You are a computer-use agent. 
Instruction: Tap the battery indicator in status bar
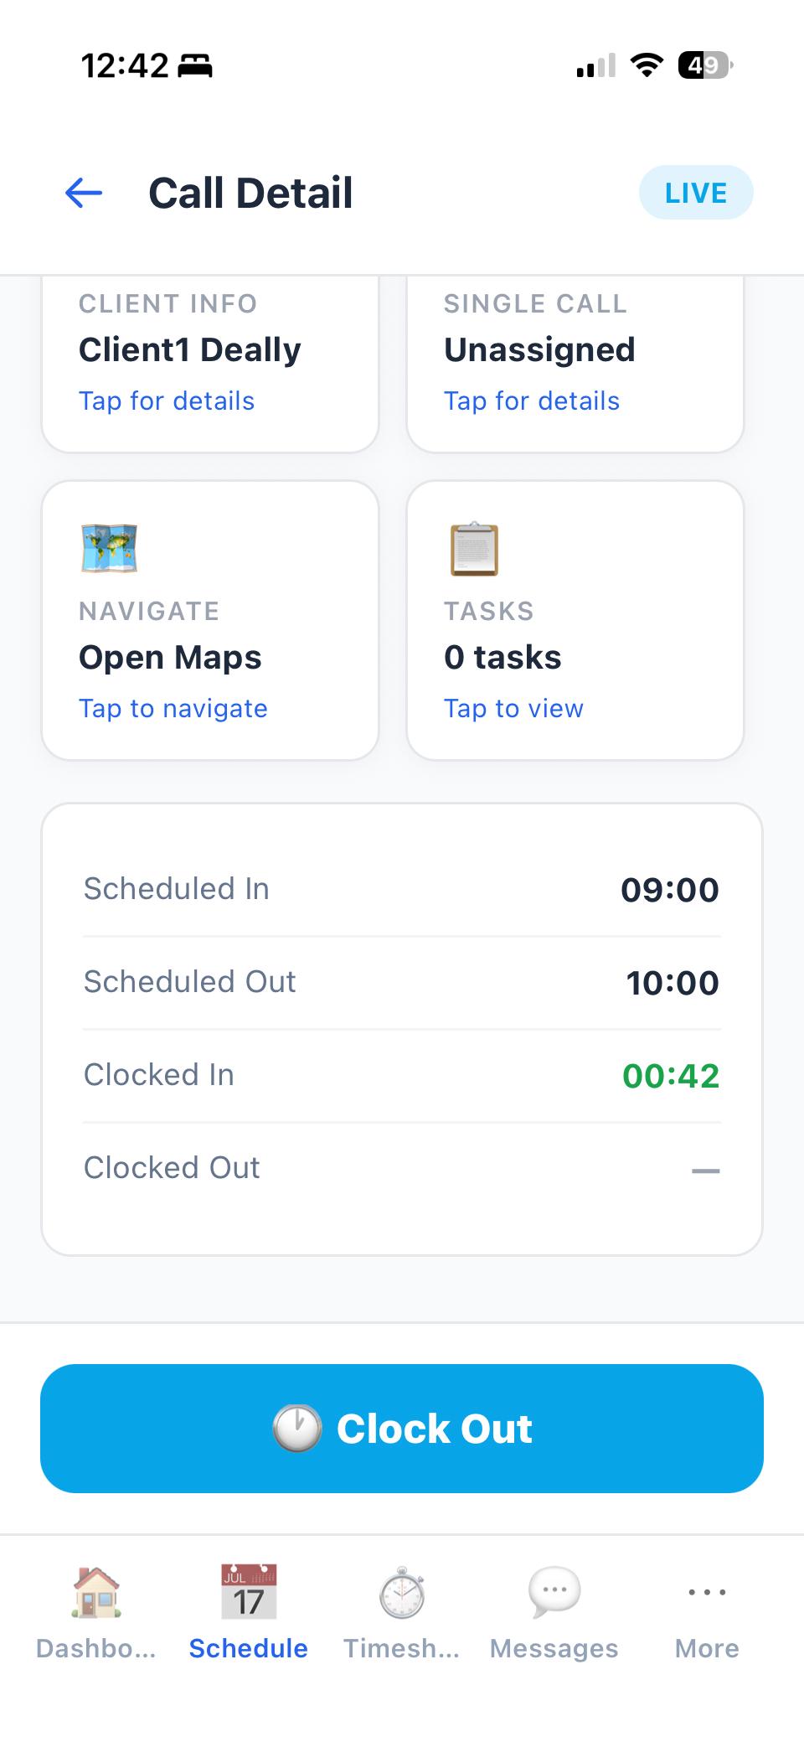click(x=705, y=65)
